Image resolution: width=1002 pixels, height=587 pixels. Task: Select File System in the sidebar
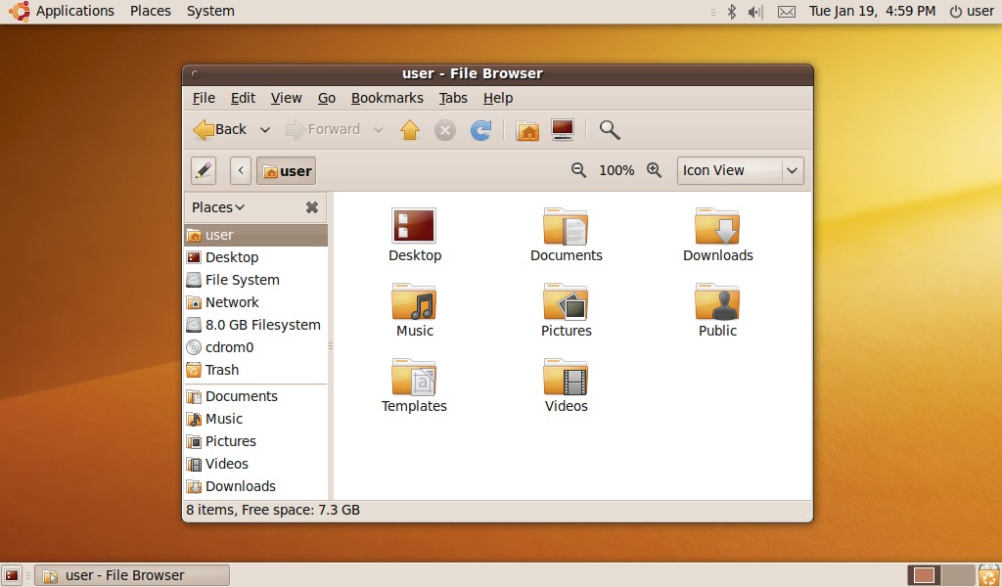point(255,280)
